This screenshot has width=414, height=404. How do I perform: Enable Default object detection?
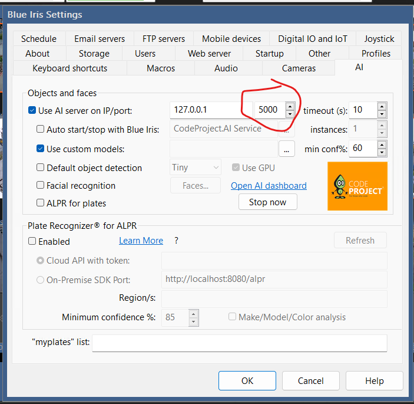tap(40, 167)
